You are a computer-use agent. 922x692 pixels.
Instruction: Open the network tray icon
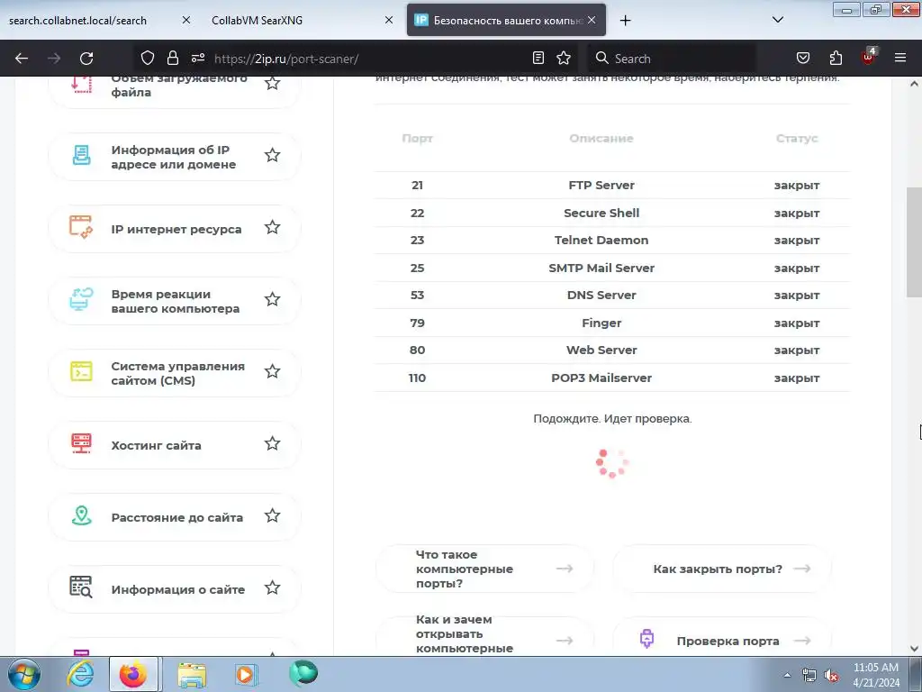click(809, 676)
